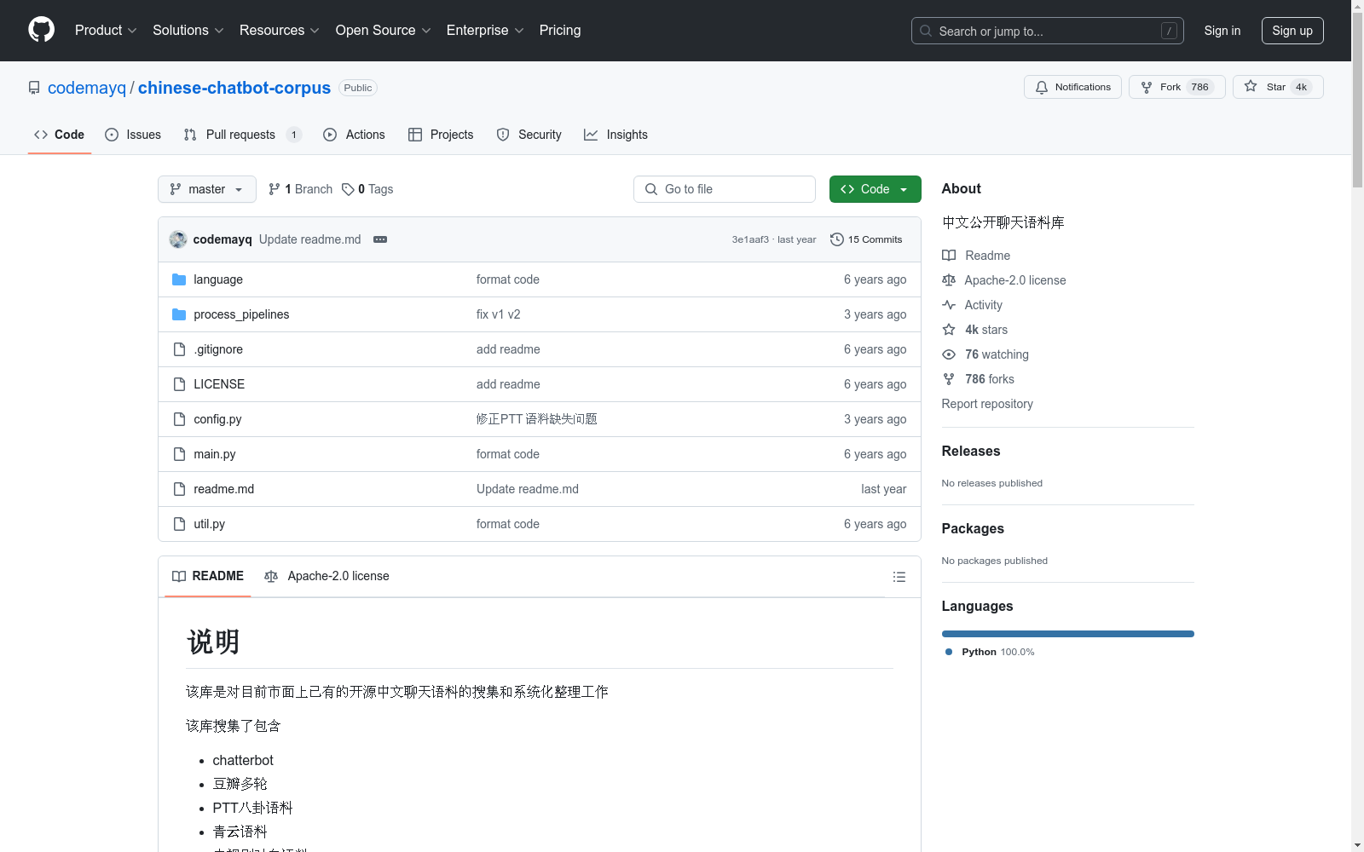Open the 15 Commits history
The height and width of the screenshot is (852, 1364).
click(866, 239)
